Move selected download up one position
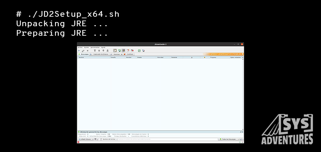The image size is (321, 152). tap(99, 51)
